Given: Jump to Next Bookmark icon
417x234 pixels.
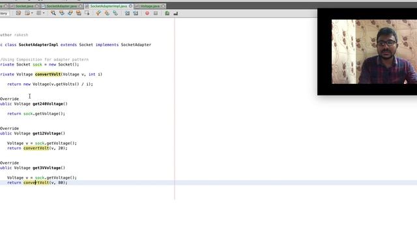Looking at the screenshot, I should tap(107, 13).
